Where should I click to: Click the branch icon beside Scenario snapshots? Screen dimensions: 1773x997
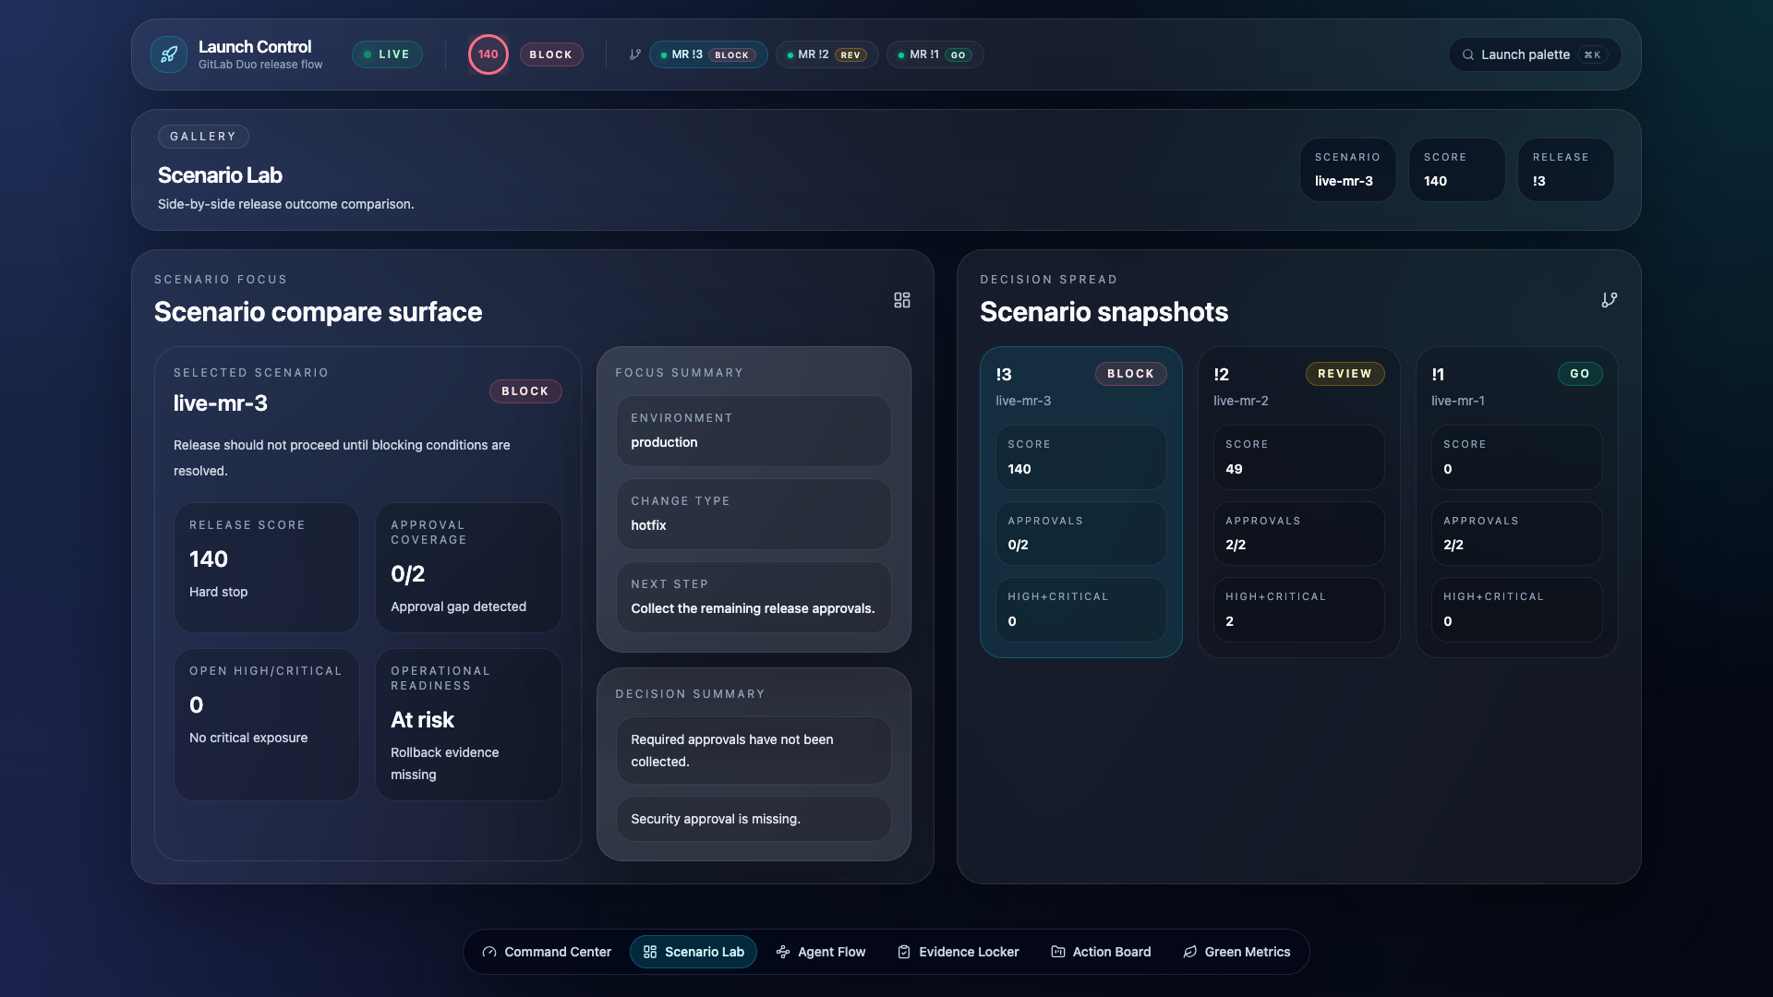coord(1609,300)
